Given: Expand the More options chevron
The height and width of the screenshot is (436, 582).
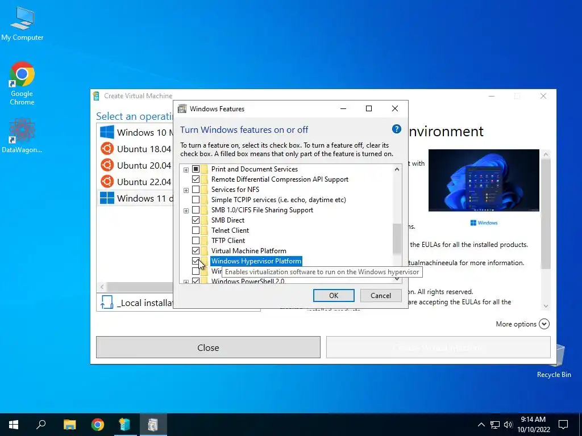Looking at the screenshot, I should pyautogui.click(x=544, y=324).
